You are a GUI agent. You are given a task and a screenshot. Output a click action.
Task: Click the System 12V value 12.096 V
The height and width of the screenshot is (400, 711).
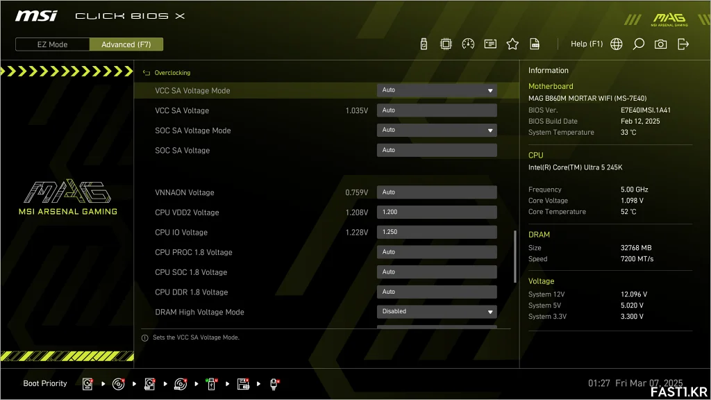tap(633, 294)
